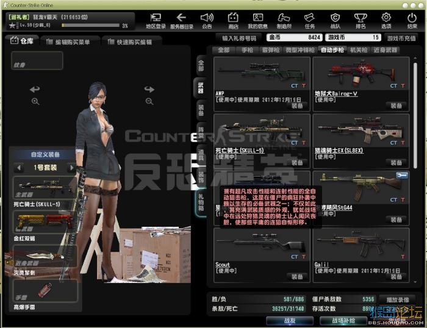Open the 商店 shop icon

233,21
